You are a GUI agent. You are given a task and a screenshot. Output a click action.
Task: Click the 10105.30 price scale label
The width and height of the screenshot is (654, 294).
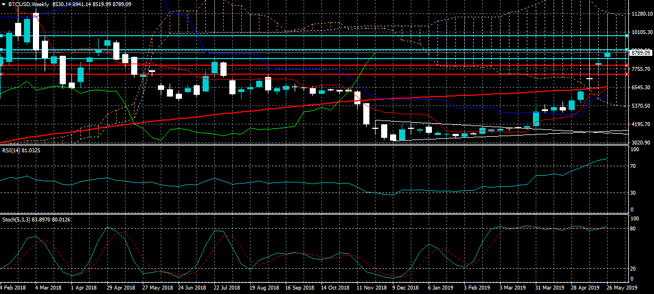click(642, 32)
